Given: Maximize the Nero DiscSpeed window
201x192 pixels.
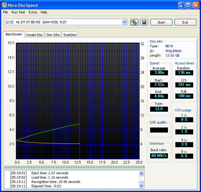Looking at the screenshot, I should pyautogui.click(x=189, y=5).
